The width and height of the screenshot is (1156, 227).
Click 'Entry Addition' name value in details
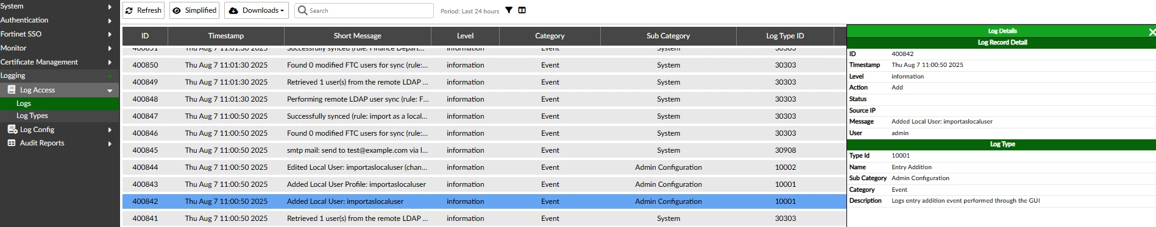click(x=912, y=167)
